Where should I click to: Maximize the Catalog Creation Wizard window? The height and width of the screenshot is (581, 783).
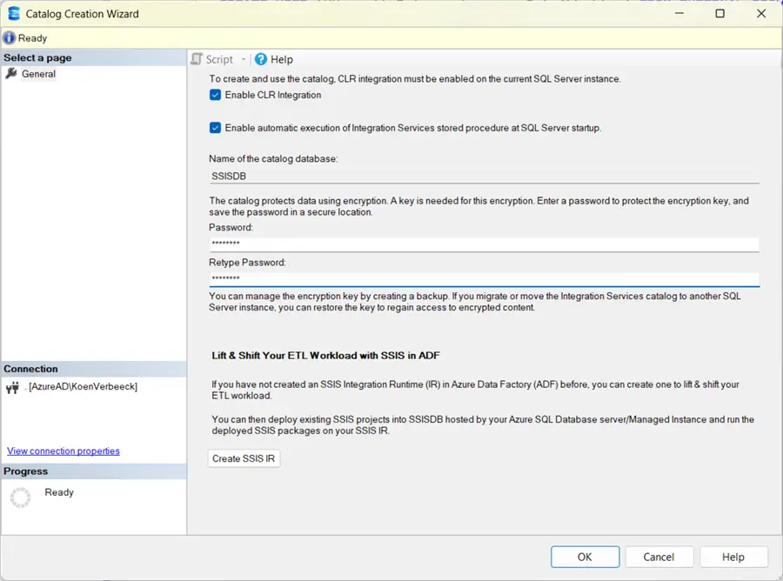pyautogui.click(x=720, y=13)
